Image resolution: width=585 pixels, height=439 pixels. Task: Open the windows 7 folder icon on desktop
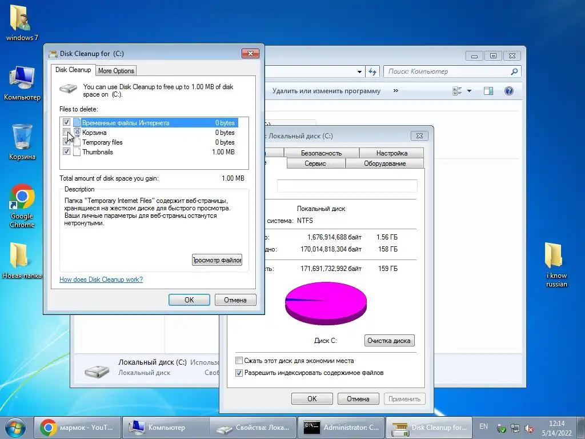pos(22,22)
